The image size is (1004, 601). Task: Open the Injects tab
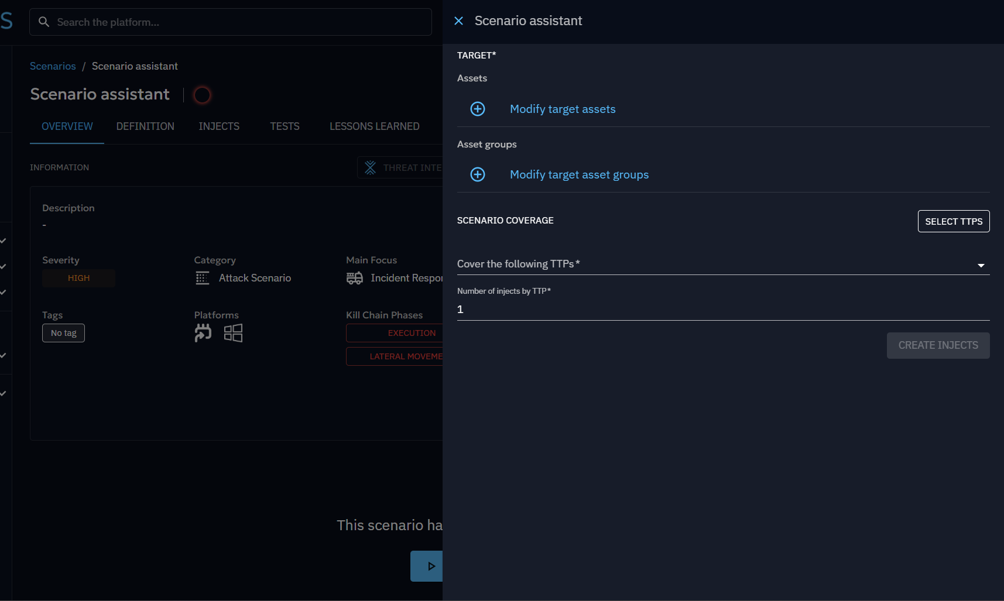coord(219,126)
